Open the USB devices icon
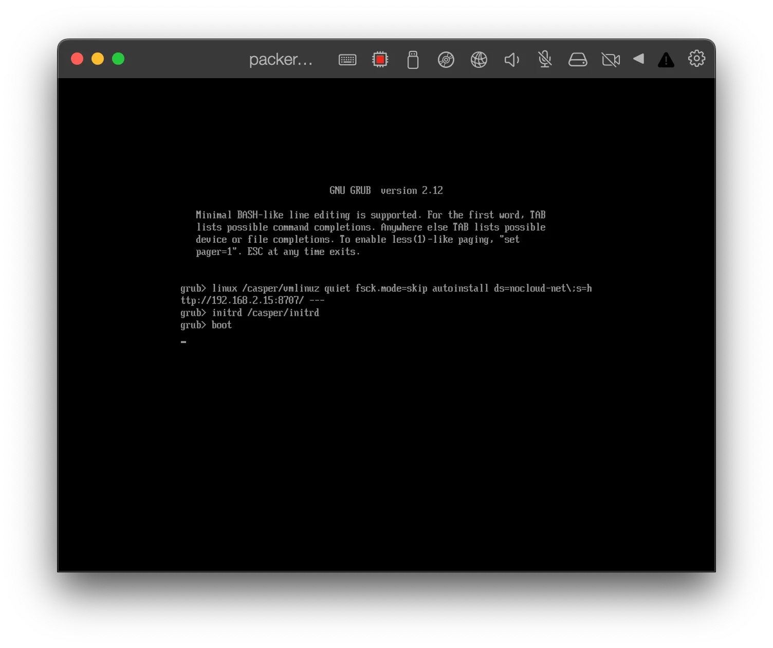 point(413,59)
